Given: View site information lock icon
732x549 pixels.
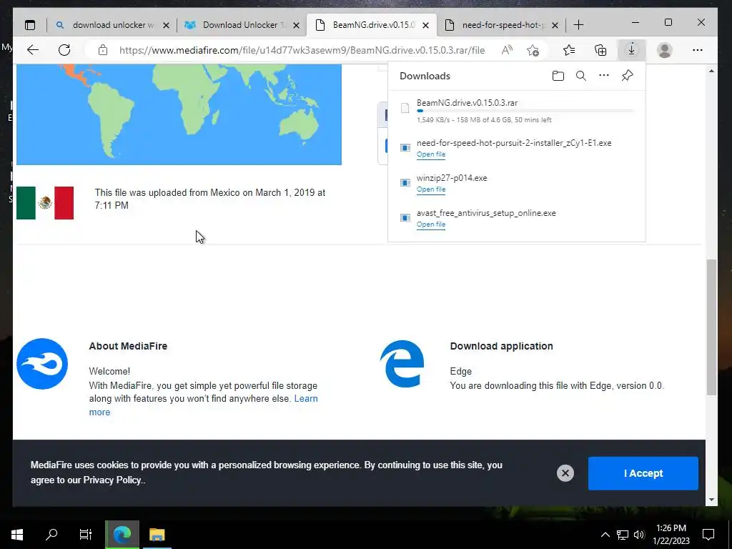Looking at the screenshot, I should pos(103,50).
